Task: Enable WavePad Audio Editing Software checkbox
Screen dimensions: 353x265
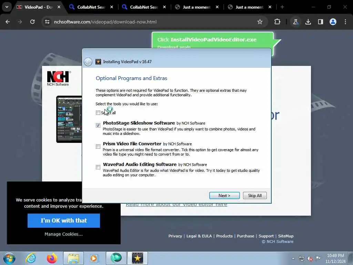Action: pyautogui.click(x=98, y=167)
